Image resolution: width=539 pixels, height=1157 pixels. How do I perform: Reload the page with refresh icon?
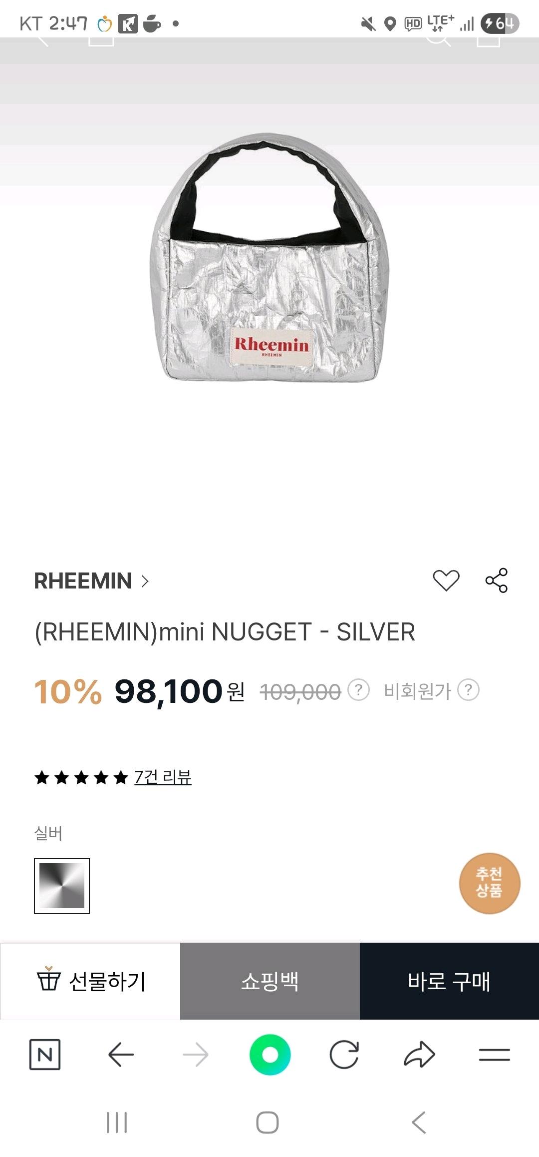tap(344, 1055)
